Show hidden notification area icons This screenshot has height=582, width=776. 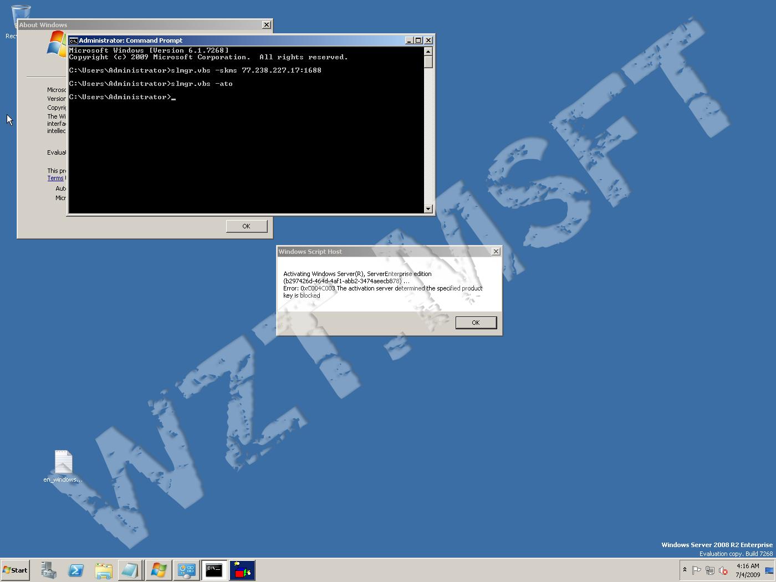coord(685,570)
